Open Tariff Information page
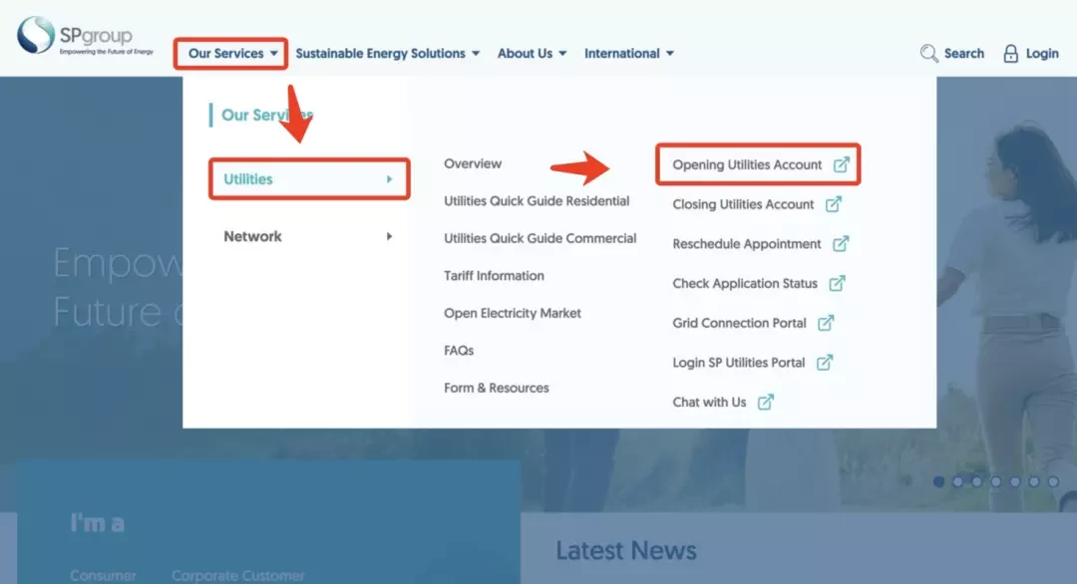Viewport: 1077px width, 584px height. 494,276
